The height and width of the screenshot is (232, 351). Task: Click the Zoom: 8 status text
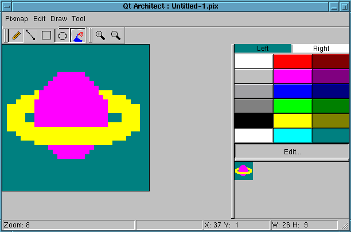click(x=17, y=225)
